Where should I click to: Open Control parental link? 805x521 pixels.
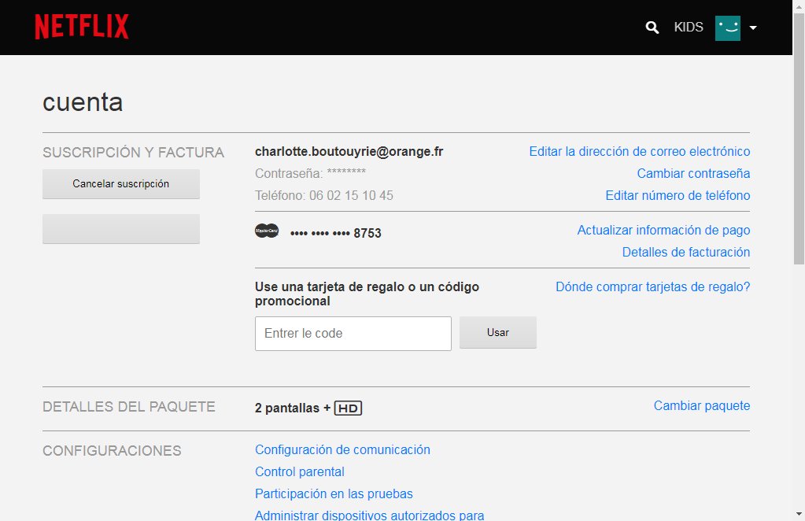point(300,471)
